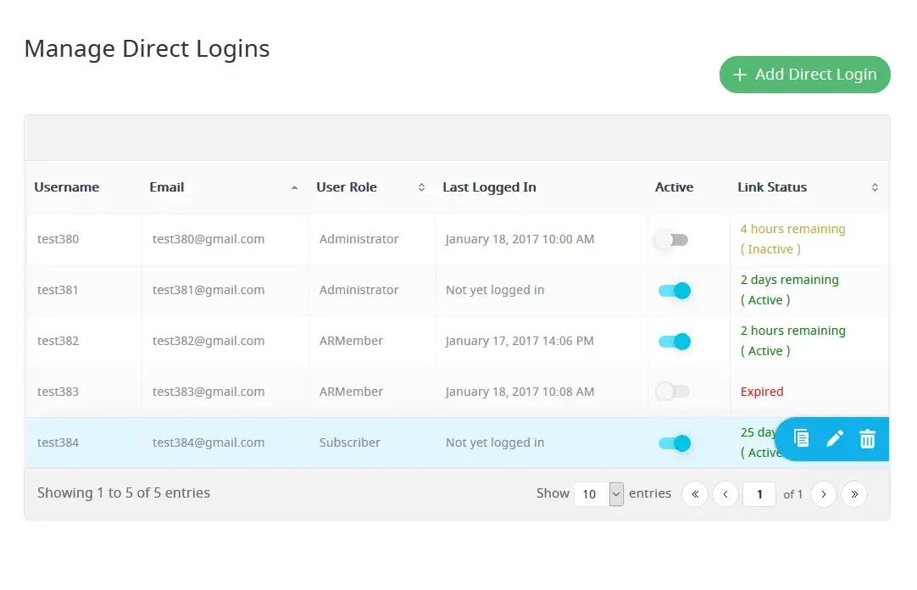
Task: Go to the previous page of entries
Action: [725, 493]
